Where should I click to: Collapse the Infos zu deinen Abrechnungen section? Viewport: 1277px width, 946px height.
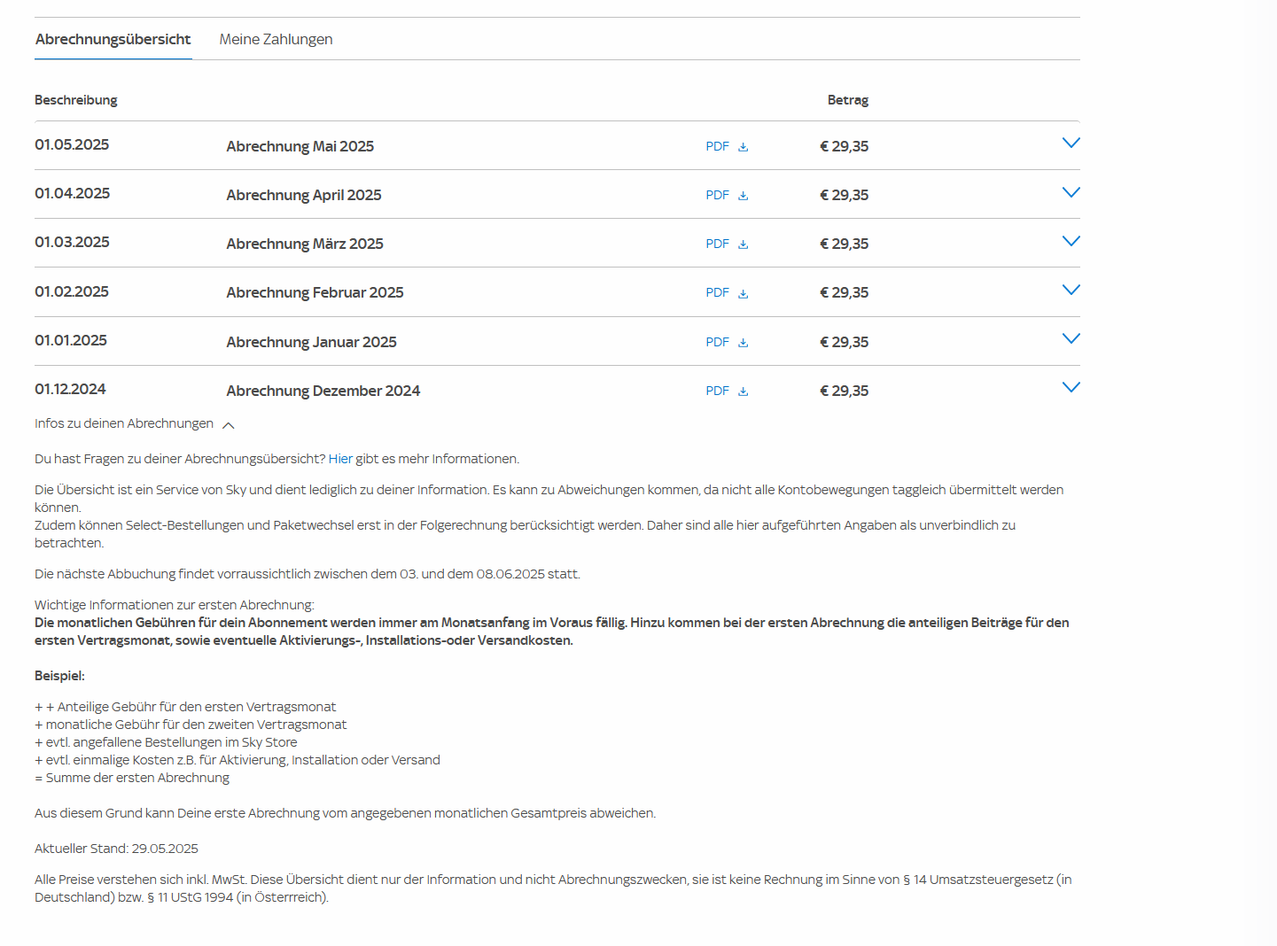(x=228, y=425)
